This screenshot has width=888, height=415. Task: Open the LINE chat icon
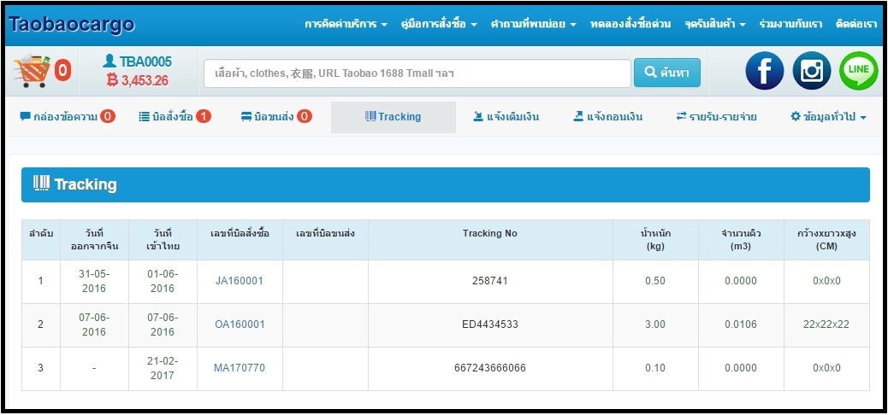(858, 72)
